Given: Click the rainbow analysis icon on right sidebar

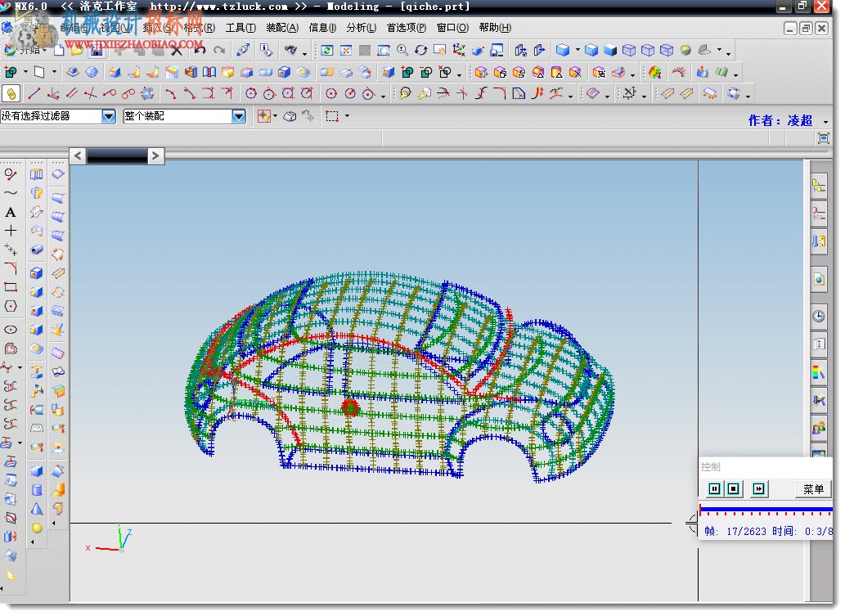Looking at the screenshot, I should [819, 372].
